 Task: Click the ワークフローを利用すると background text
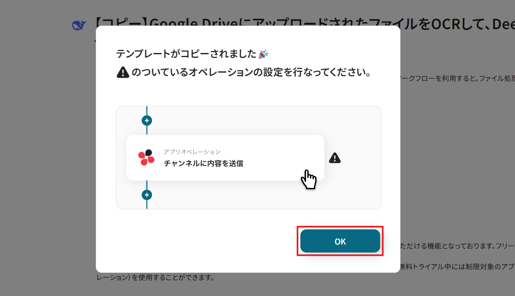click(x=436, y=78)
